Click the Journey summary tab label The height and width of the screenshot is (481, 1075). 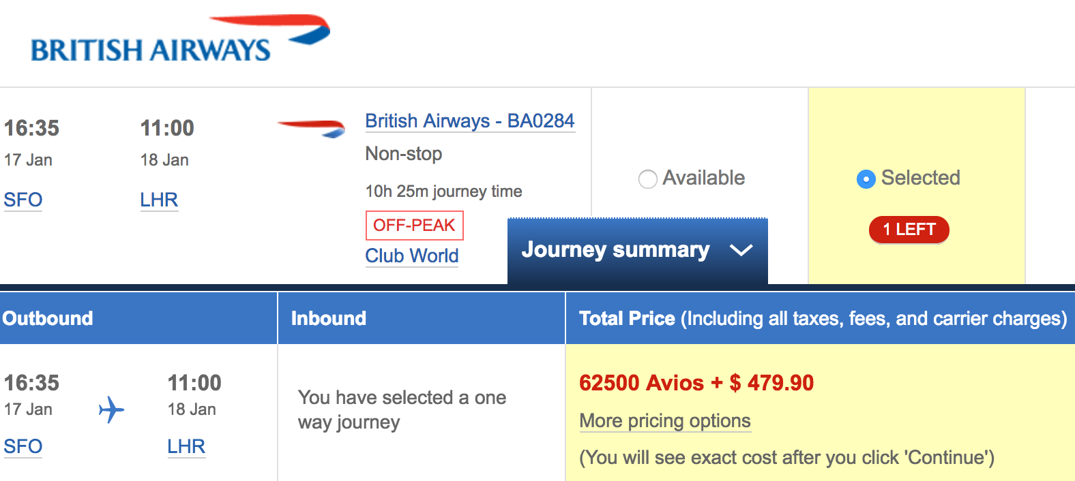click(615, 250)
